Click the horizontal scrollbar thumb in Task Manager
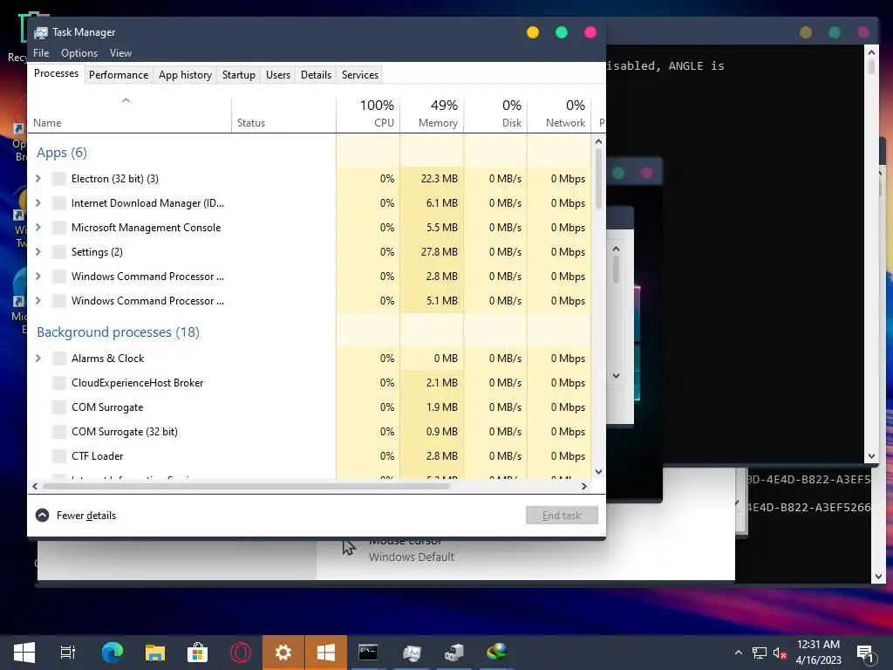This screenshot has width=893, height=670. [246, 487]
